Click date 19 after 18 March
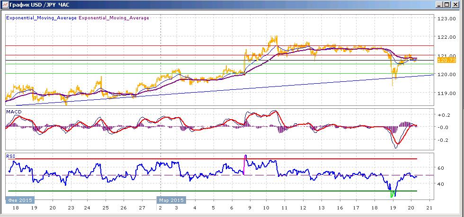Viewport: 464px width, 217px height. point(393,207)
